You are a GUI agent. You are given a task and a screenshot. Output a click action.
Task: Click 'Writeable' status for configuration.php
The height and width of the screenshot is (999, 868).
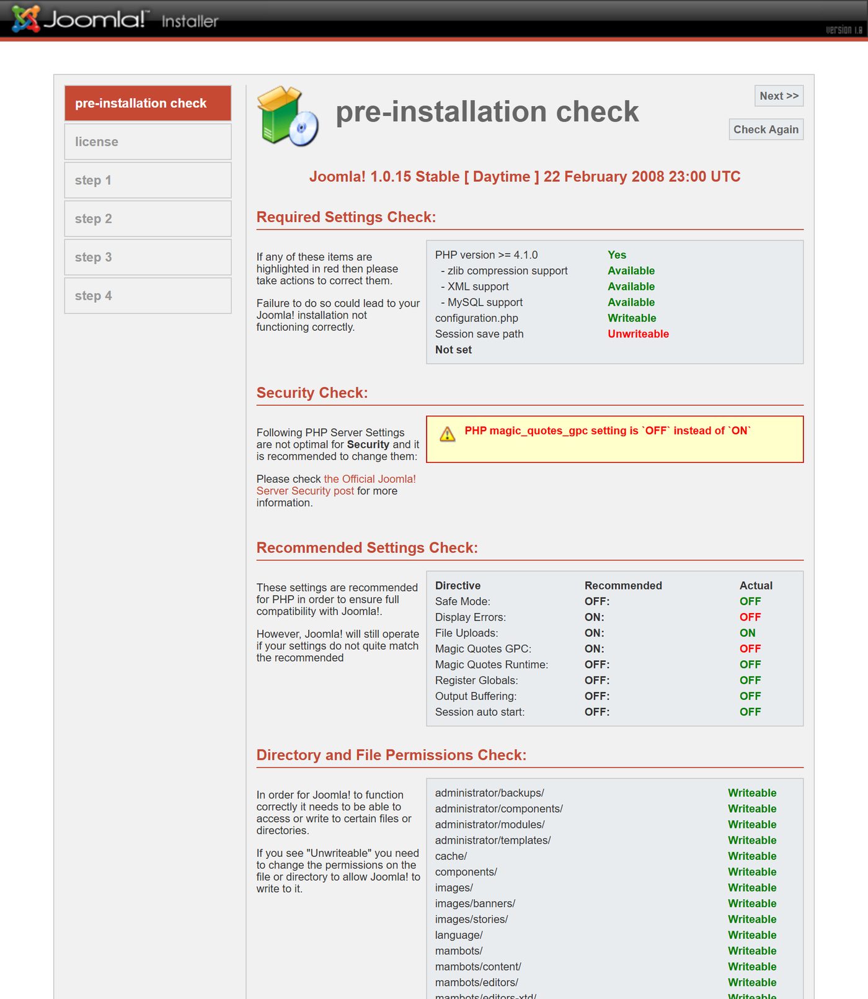click(632, 318)
